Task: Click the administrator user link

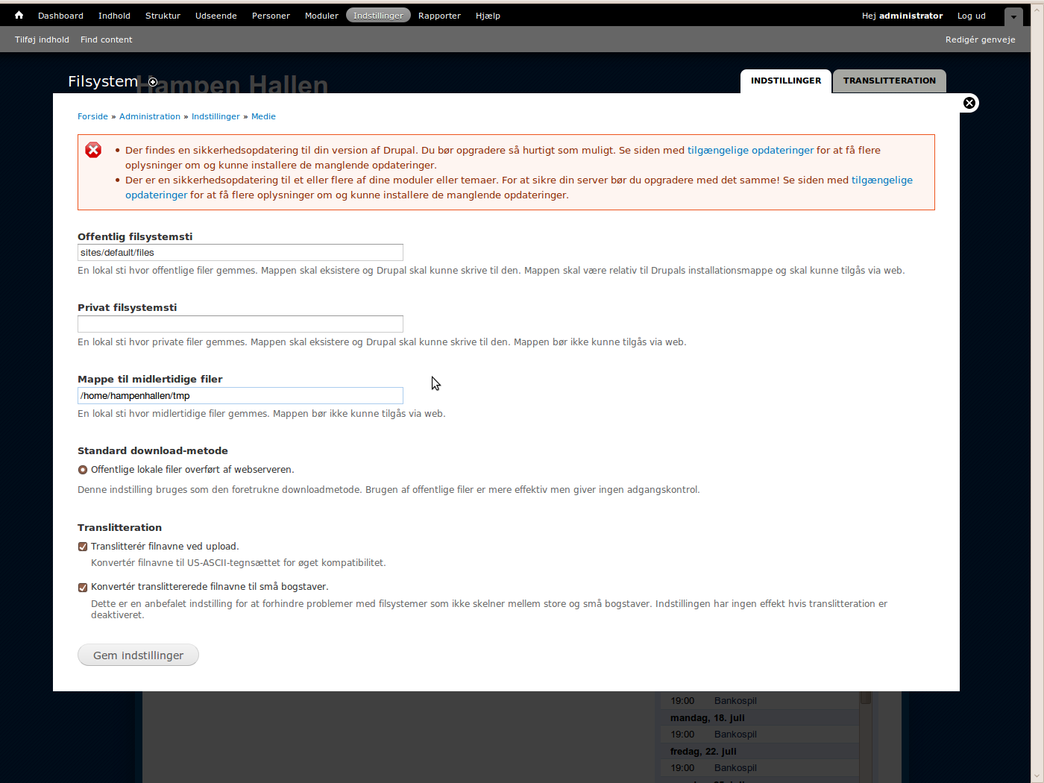Action: (x=911, y=16)
